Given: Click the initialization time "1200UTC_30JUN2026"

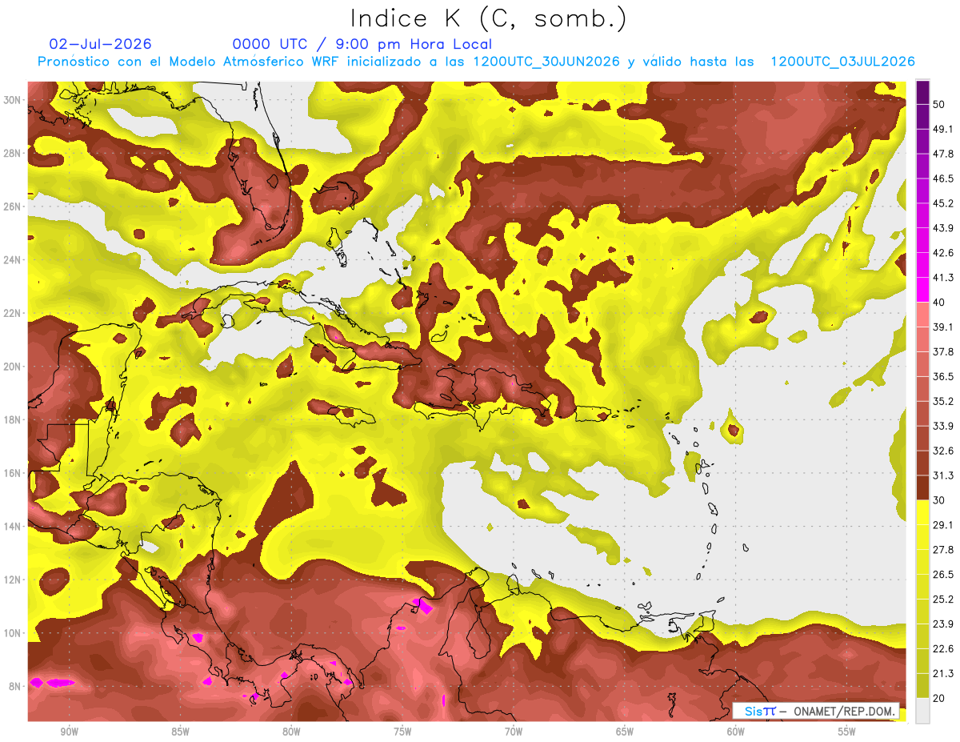Looking at the screenshot, I should coord(546,62).
